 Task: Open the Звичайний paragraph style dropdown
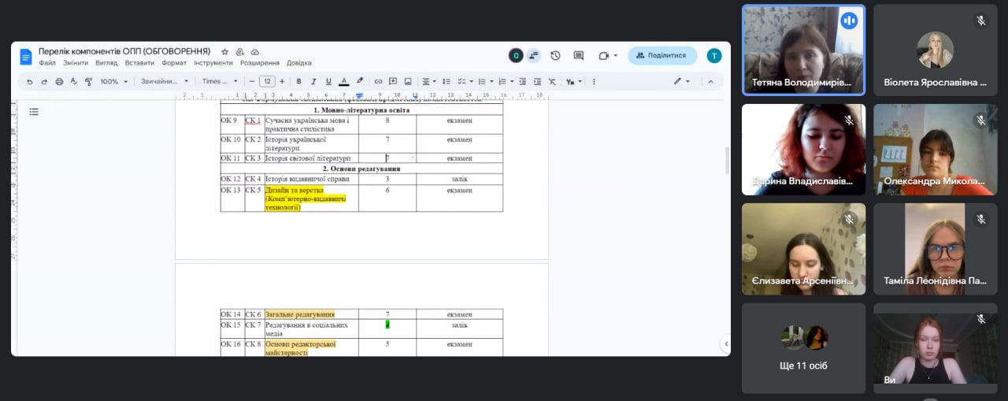[x=165, y=81]
